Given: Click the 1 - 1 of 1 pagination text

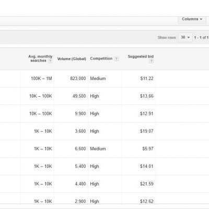Looking at the screenshot, I should [x=201, y=38].
